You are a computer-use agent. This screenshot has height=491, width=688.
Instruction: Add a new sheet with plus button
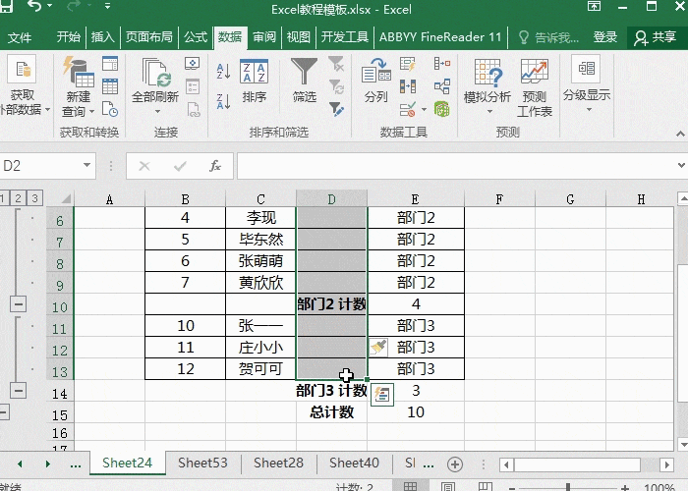[454, 464]
